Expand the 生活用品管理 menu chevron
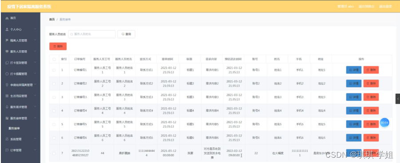The width and height of the screenshot is (400, 163). pyautogui.click(x=35, y=96)
